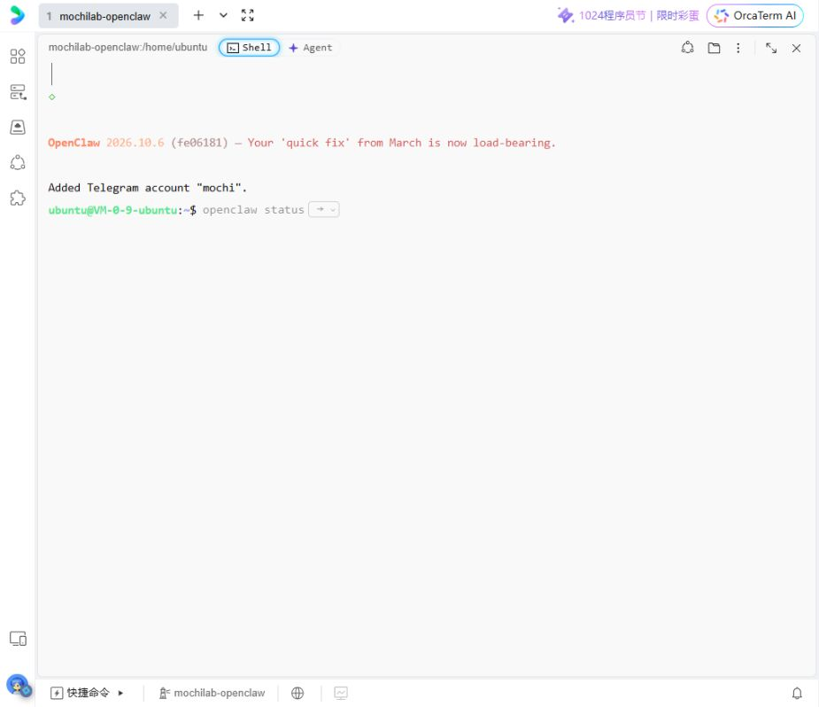Viewport: 819px width, 707px height.
Task: Open the tab list dropdown chevron
Action: coord(223,15)
